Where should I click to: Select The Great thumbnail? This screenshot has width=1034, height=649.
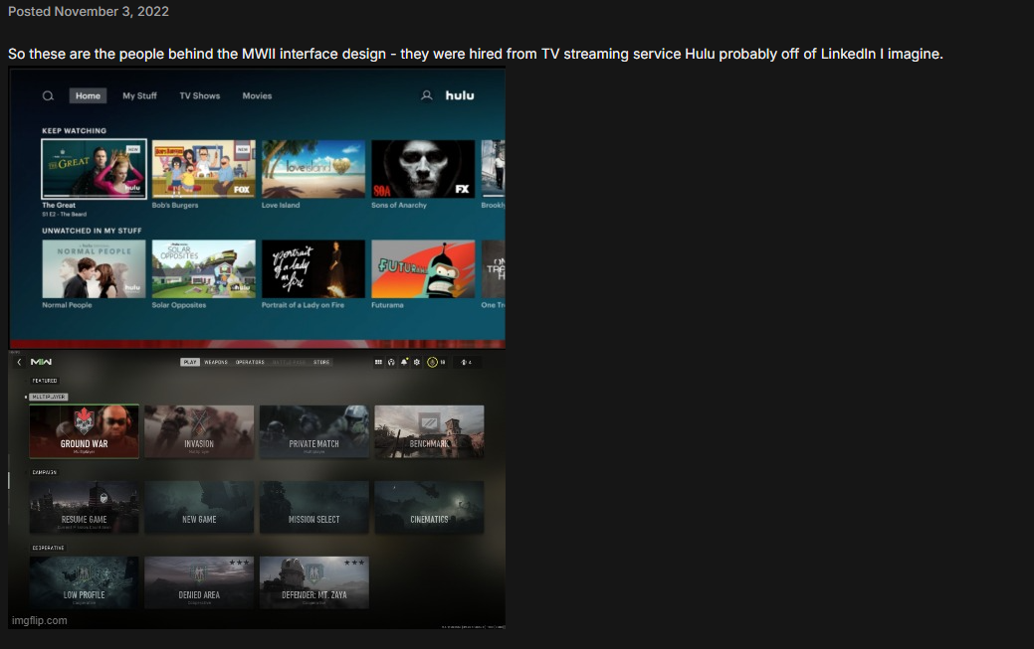click(94, 169)
